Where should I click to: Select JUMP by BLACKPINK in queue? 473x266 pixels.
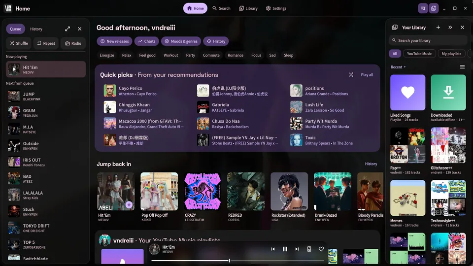(x=46, y=97)
